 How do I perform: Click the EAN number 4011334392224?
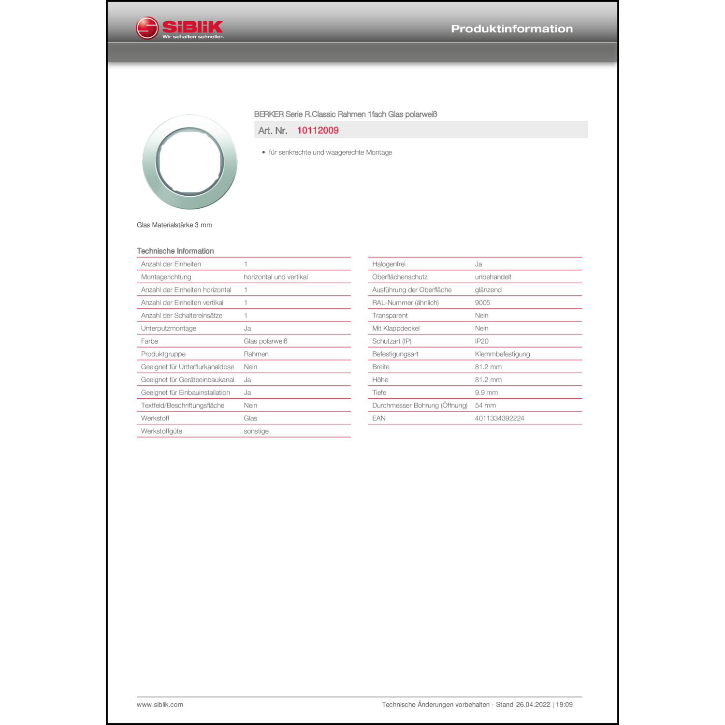(x=500, y=418)
